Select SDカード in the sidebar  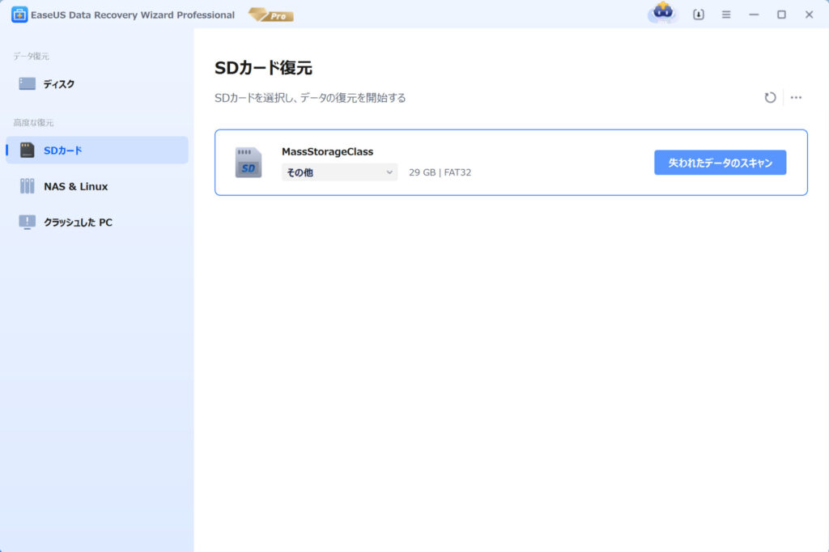pos(62,150)
